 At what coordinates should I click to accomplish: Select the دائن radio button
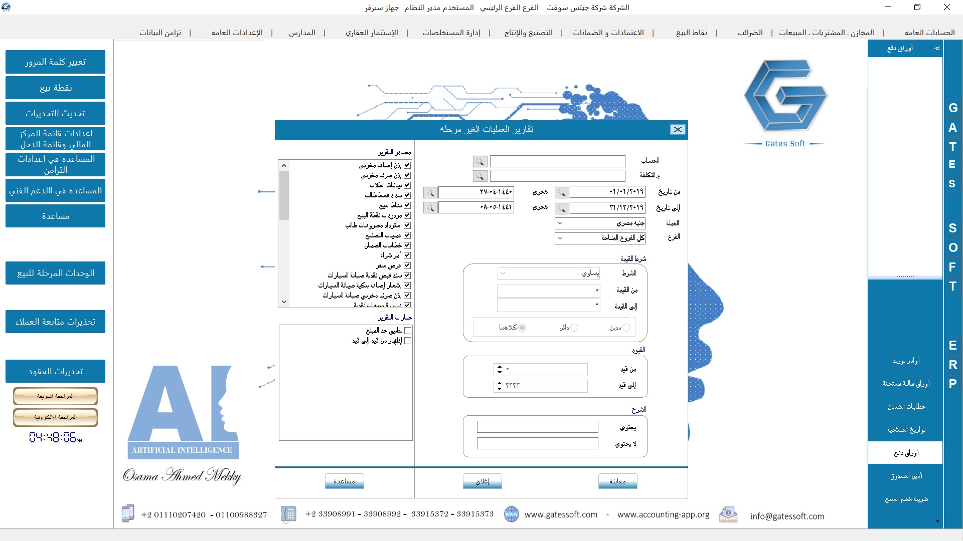point(575,328)
